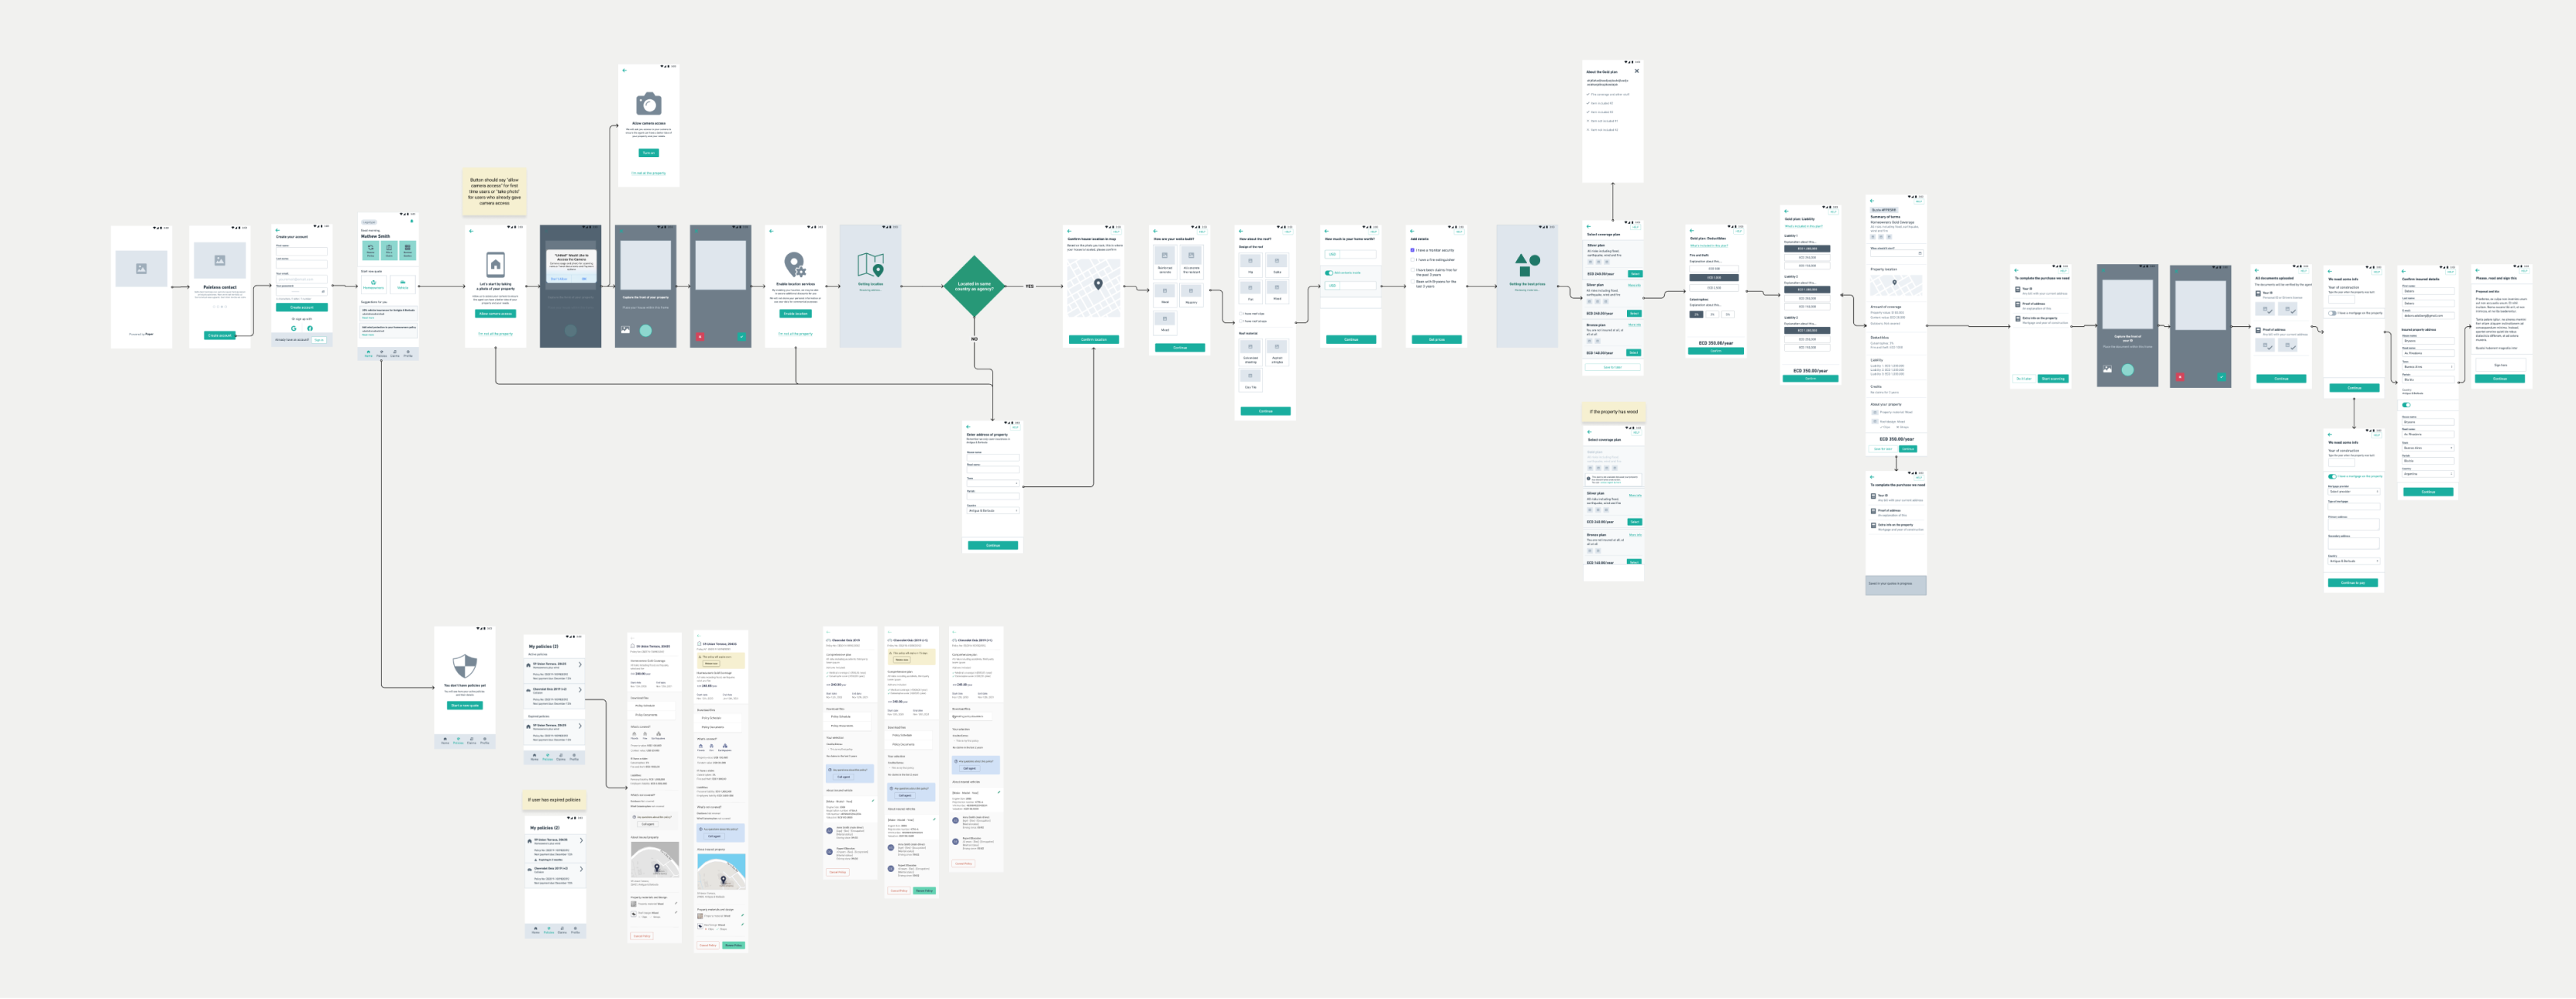Choose the Homeowners quote icon on dashboard
The height and width of the screenshot is (999, 2576).
374,283
